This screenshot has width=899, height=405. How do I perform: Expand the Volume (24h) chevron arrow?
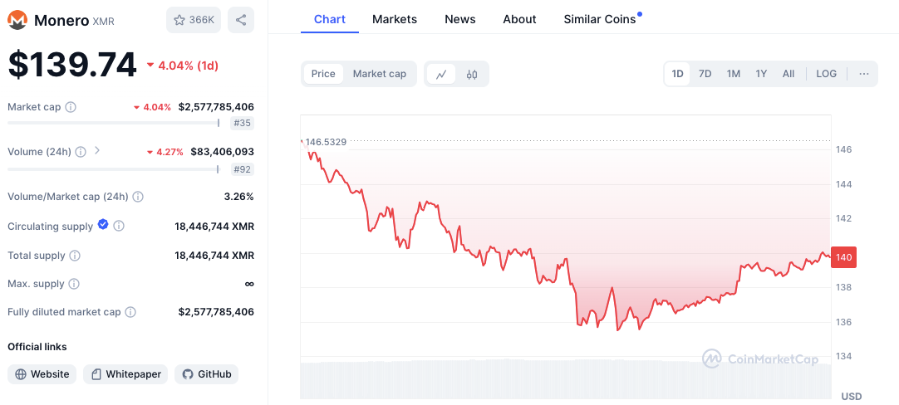pyautogui.click(x=97, y=151)
